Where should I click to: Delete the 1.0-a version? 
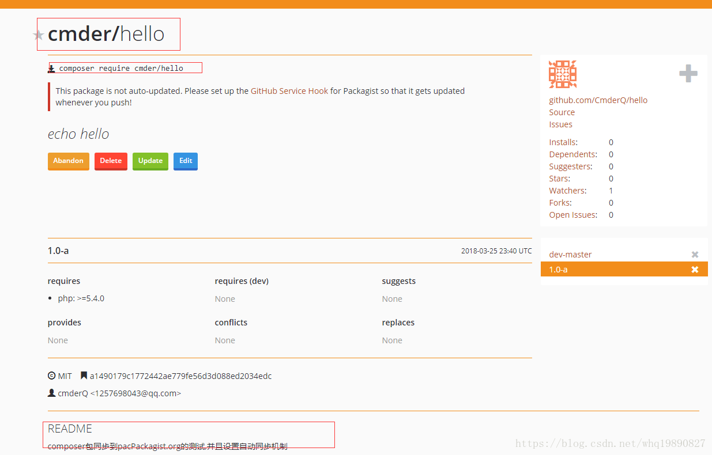point(695,269)
